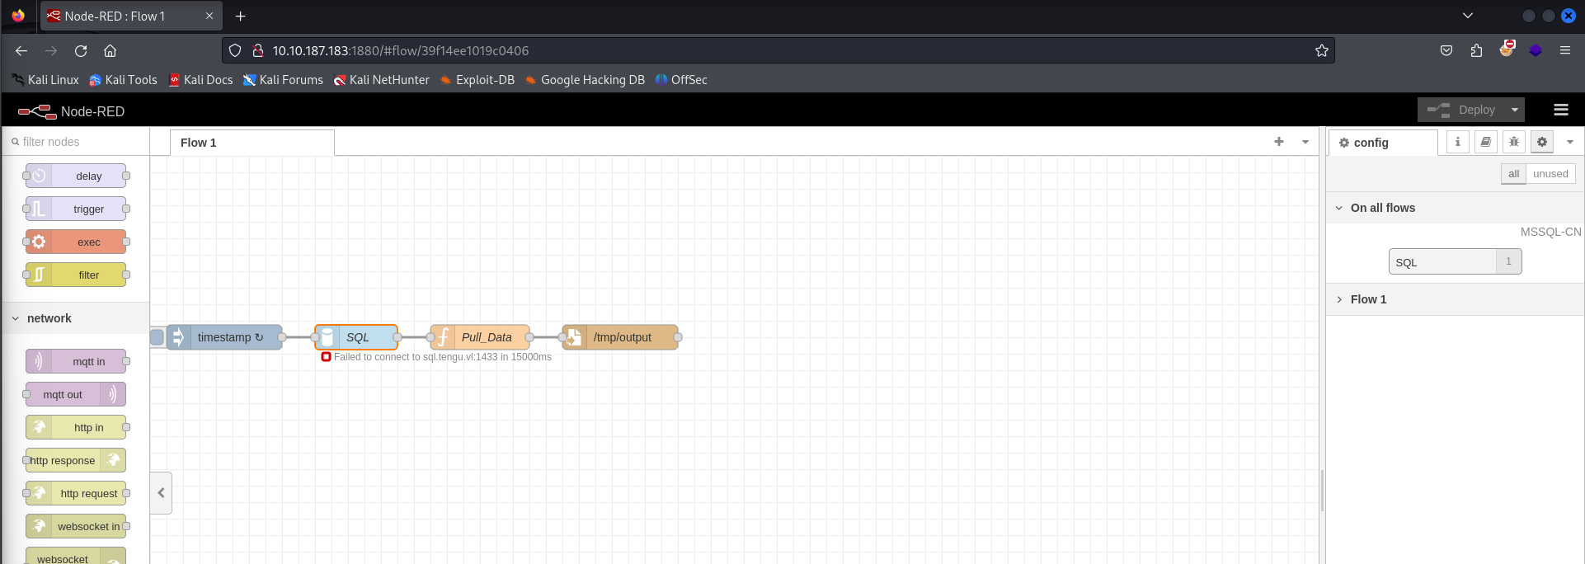Click the Deploy button
The image size is (1585, 564).
(1461, 110)
